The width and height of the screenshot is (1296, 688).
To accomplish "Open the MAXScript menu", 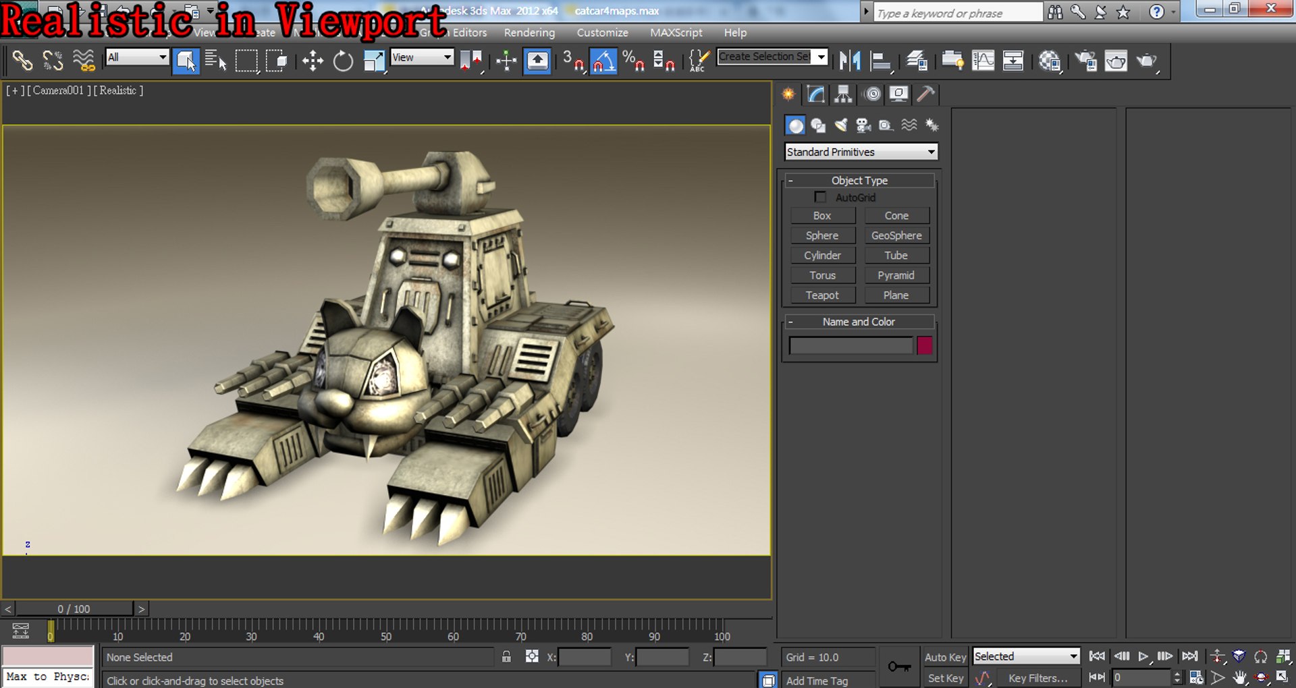I will [x=676, y=32].
